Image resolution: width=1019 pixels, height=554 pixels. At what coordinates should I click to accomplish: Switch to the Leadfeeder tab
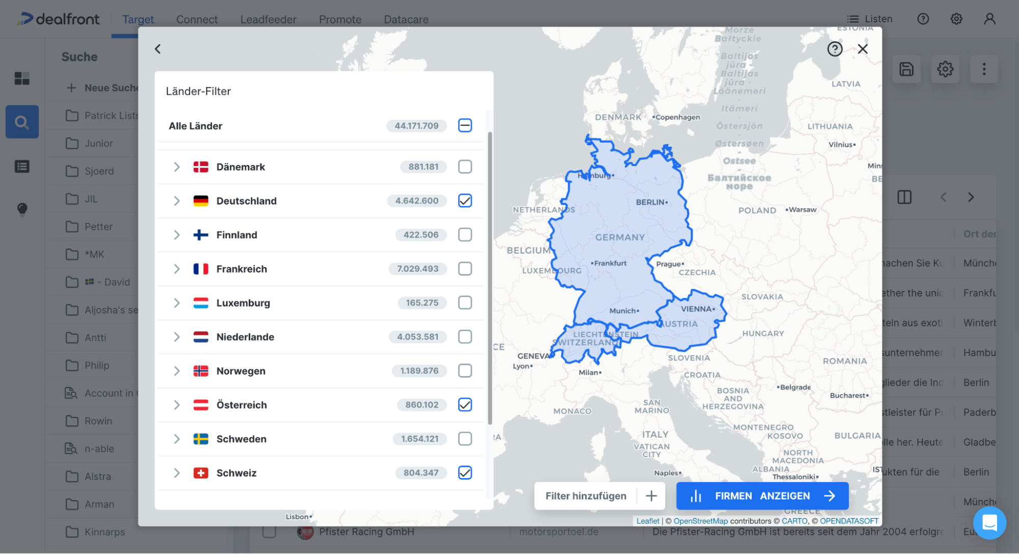(268, 19)
